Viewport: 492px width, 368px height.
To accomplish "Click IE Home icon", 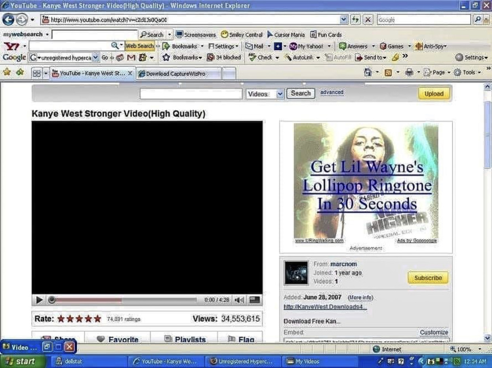I will click(x=368, y=73).
